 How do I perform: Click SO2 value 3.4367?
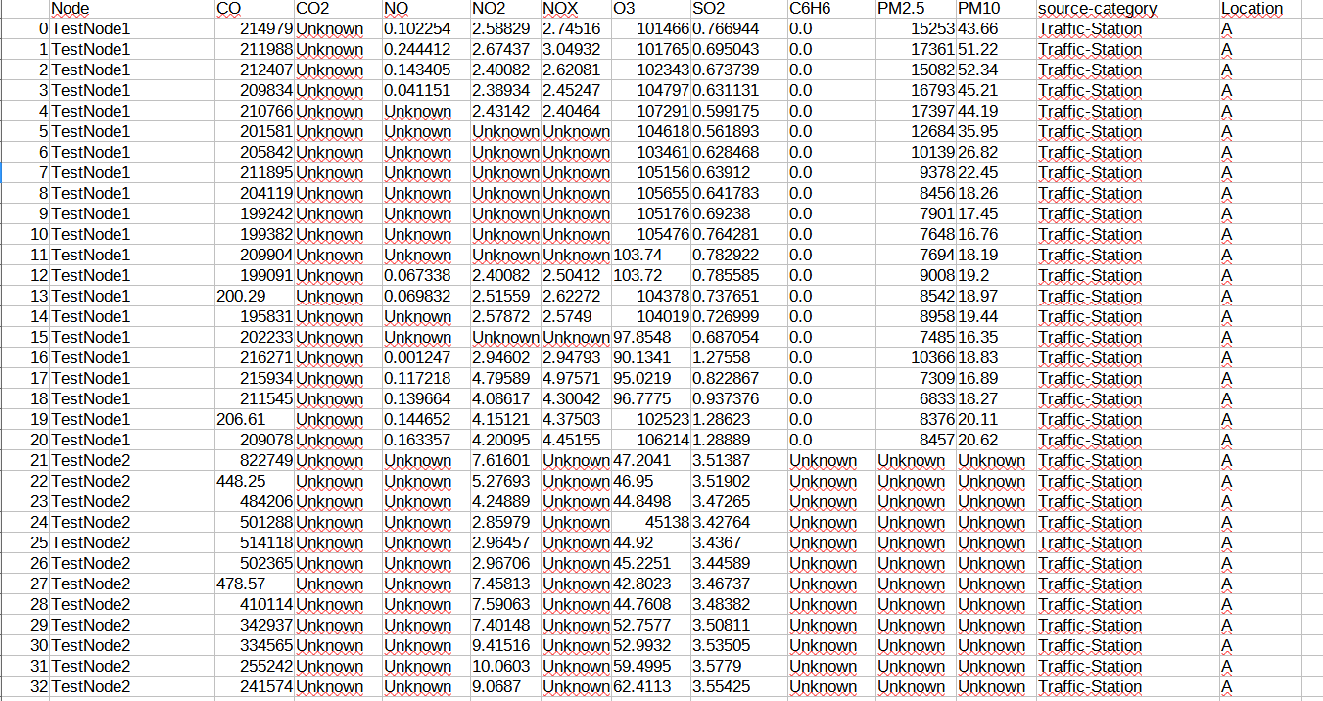coord(738,543)
